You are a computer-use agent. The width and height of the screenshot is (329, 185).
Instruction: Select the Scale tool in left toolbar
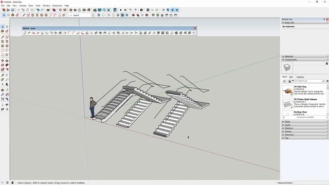point(3,70)
